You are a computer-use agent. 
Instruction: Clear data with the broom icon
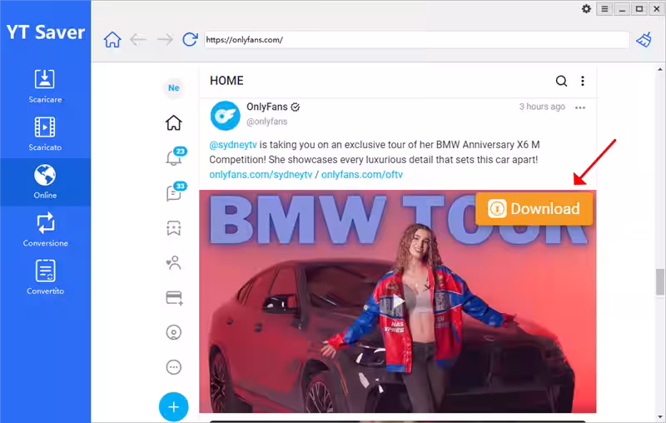(644, 39)
